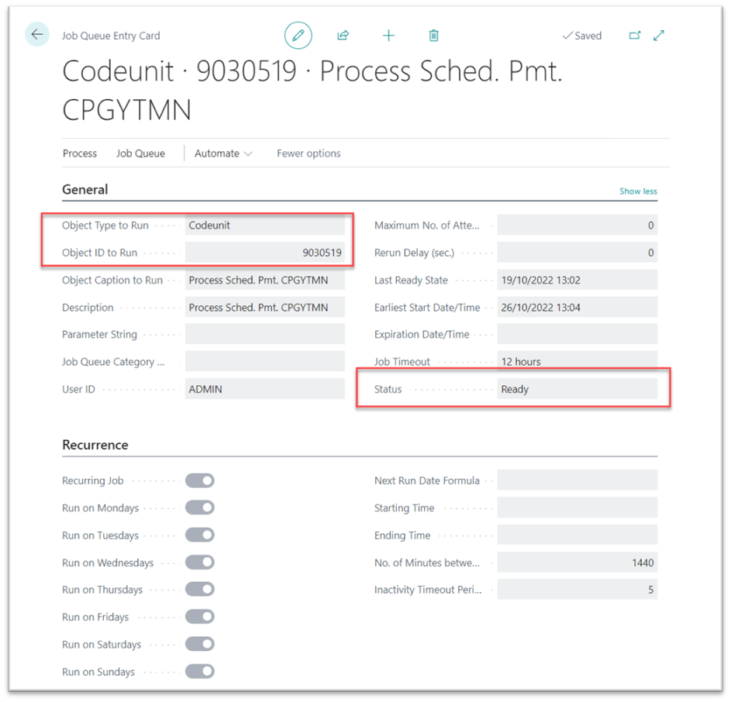Enable the Run on Sundays toggle
The image size is (731, 702).
tap(199, 671)
